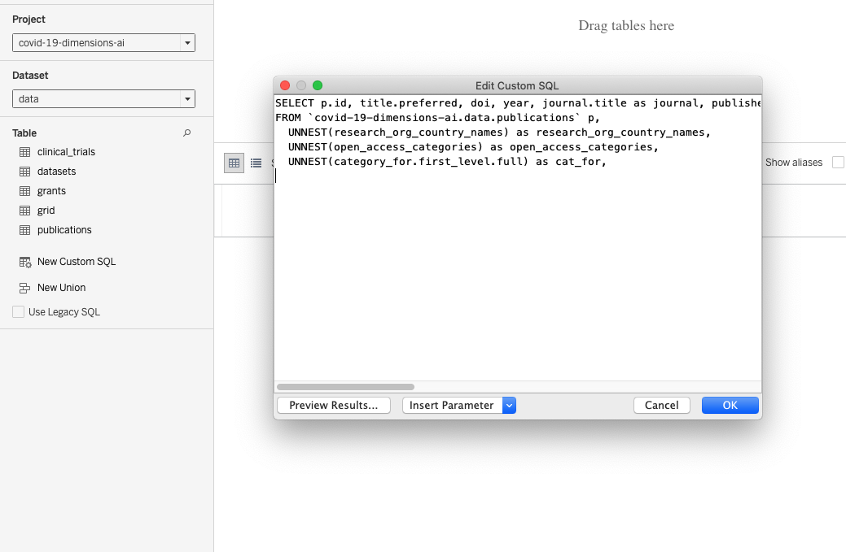Image resolution: width=846 pixels, height=552 pixels.
Task: Select the grid table
Action: [46, 210]
